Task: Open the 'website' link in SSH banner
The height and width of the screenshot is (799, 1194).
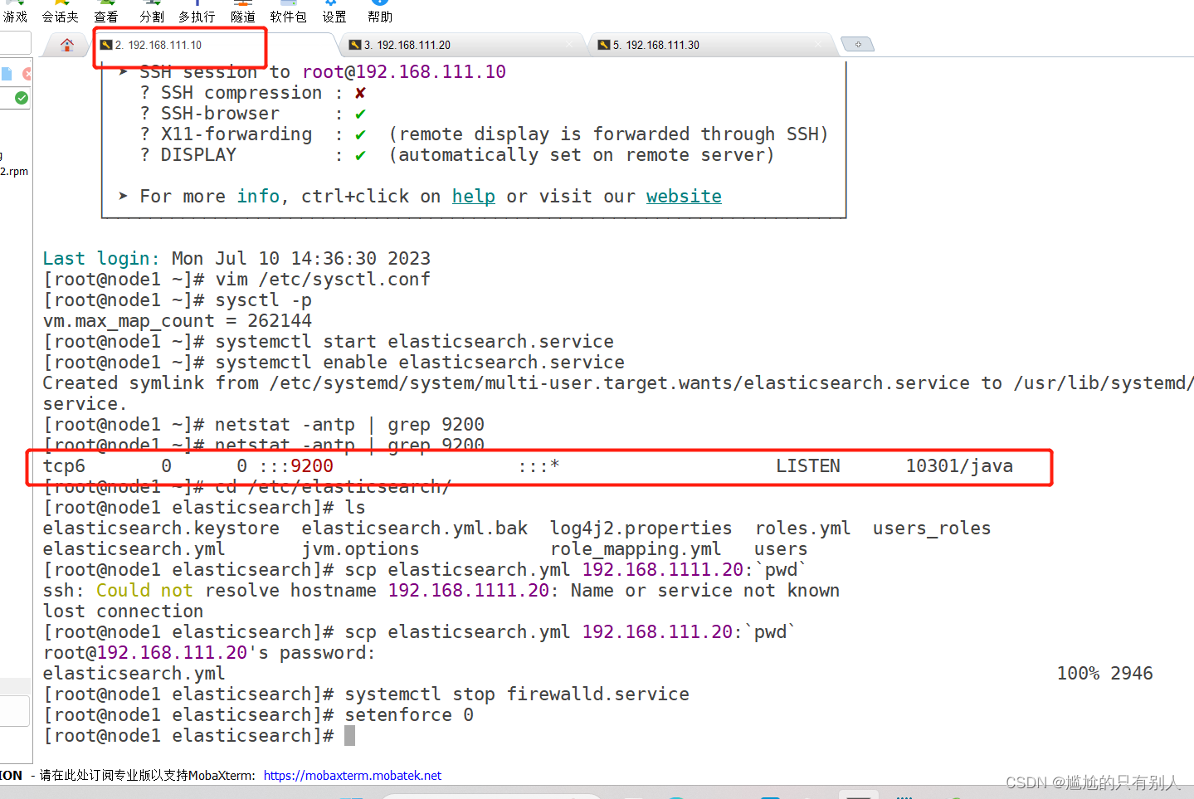Action: 684,197
